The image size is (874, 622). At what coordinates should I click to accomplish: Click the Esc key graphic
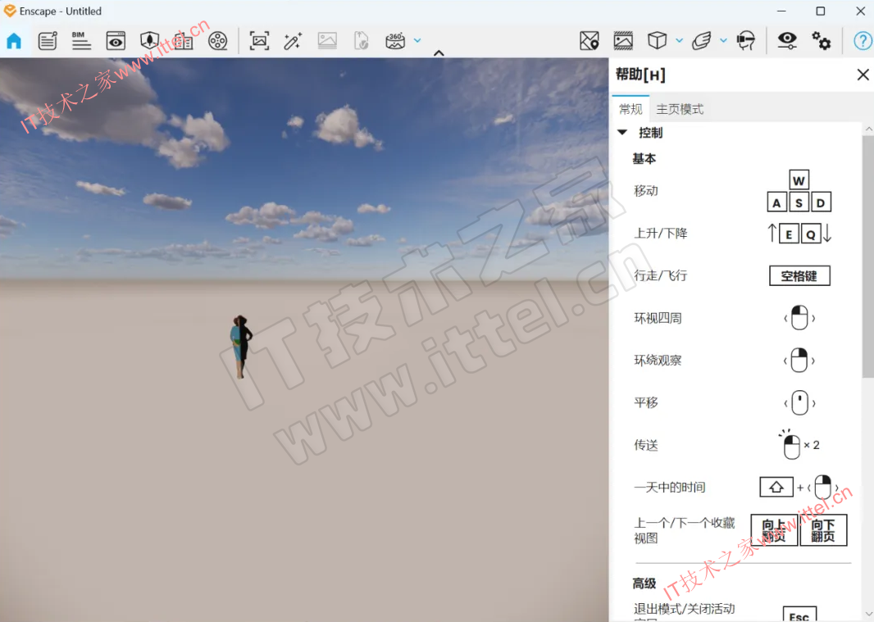(x=799, y=614)
